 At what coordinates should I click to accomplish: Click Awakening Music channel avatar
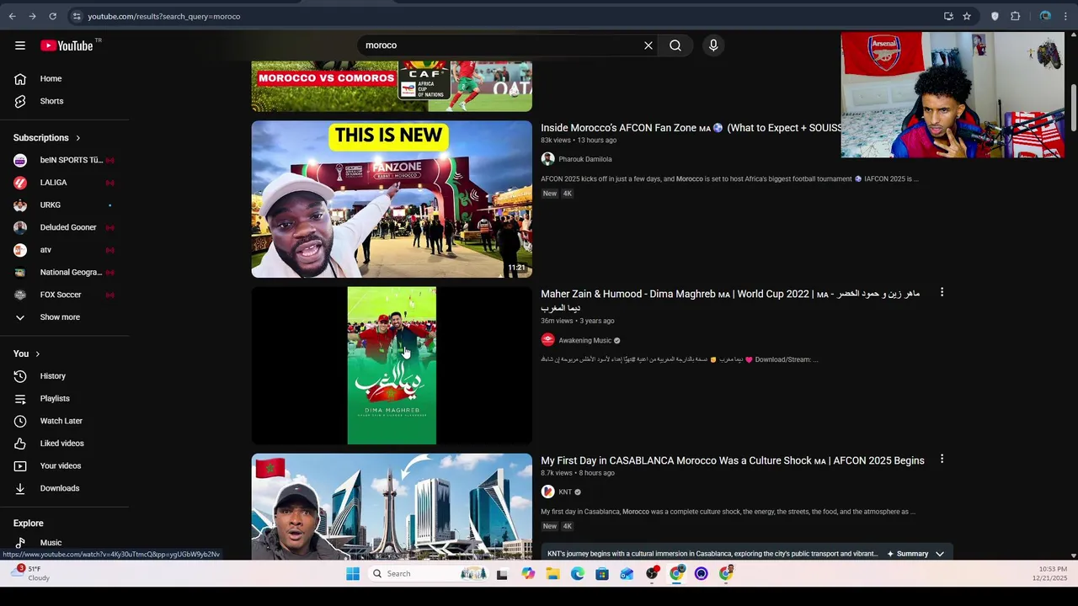[x=547, y=340]
